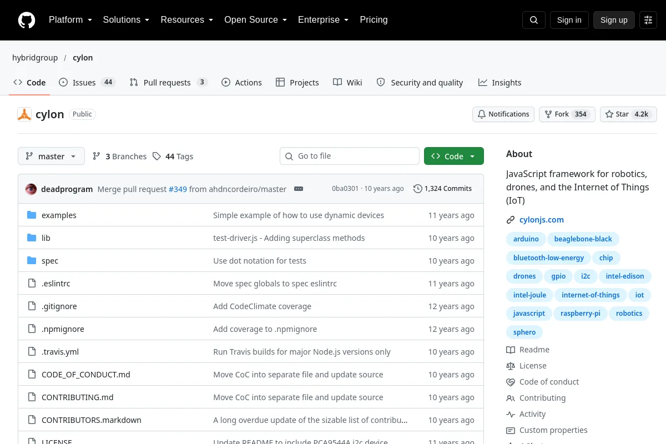Click the GitHub logo icon

pos(27,20)
